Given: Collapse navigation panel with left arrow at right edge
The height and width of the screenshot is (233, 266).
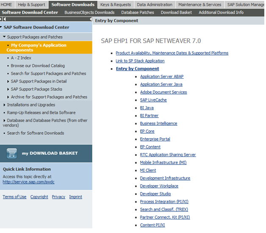Looking at the screenshot, I should click(x=91, y=19).
